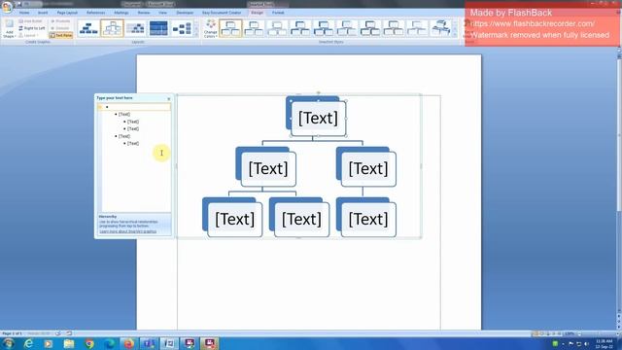Apply the third SmartArt style thumbnail
The image size is (622, 350).
pos(277,28)
